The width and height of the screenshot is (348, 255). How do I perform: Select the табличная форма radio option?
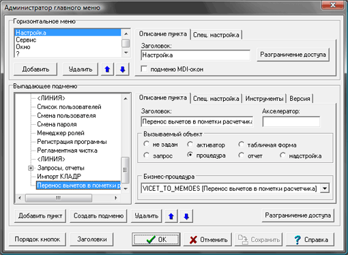point(241,145)
